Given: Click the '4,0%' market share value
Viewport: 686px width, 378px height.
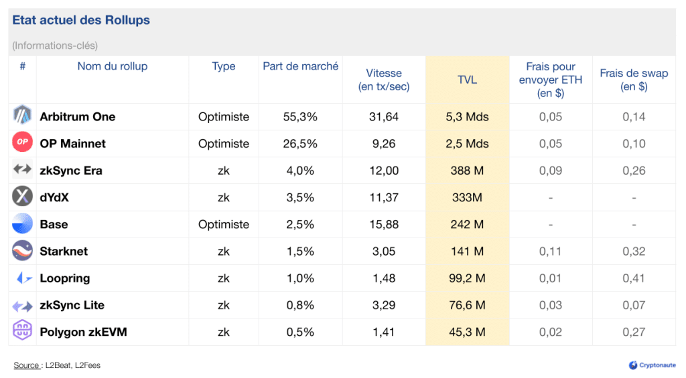Looking at the screenshot, I should point(300,171).
